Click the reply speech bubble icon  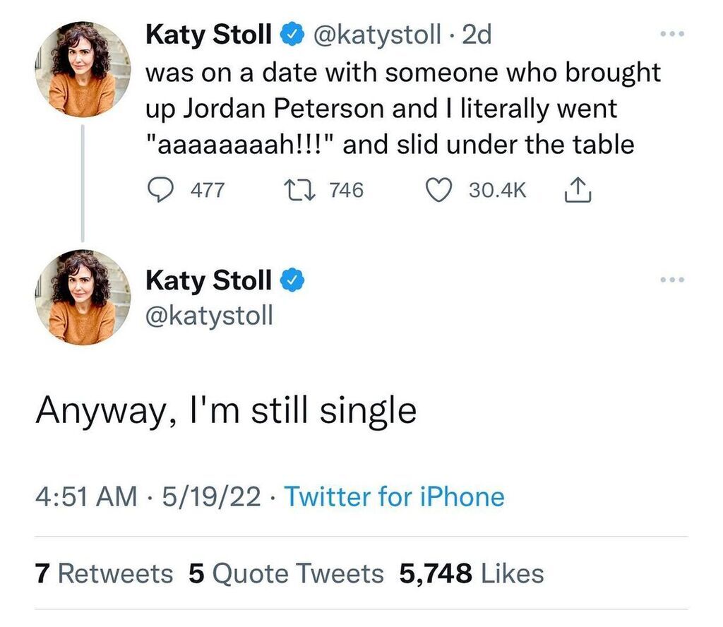click(160, 191)
